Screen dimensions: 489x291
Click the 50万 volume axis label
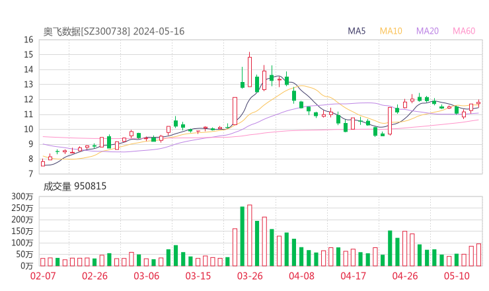tap(24, 255)
